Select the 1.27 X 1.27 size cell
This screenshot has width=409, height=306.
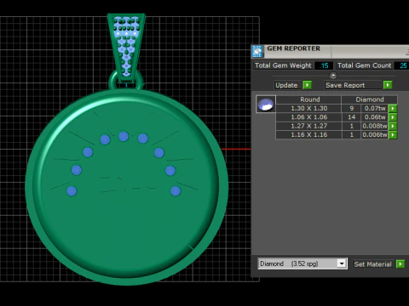308,126
